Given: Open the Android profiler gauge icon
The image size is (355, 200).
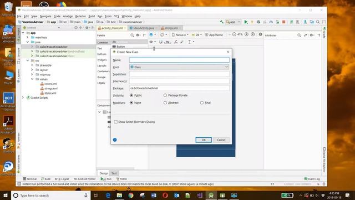Looking at the screenshot, I should point(271,22).
